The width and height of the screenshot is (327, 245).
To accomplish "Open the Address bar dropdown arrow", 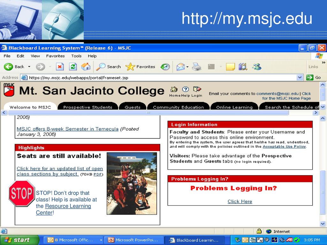I will 300,78.
